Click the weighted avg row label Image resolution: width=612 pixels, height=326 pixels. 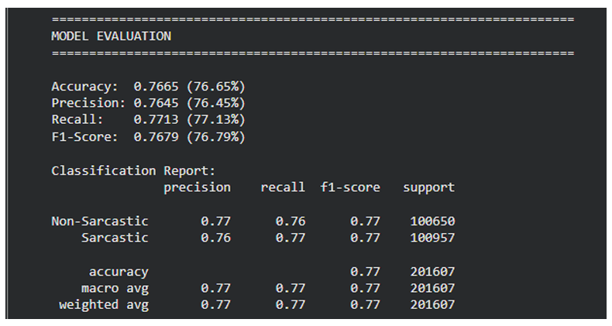pos(103,305)
